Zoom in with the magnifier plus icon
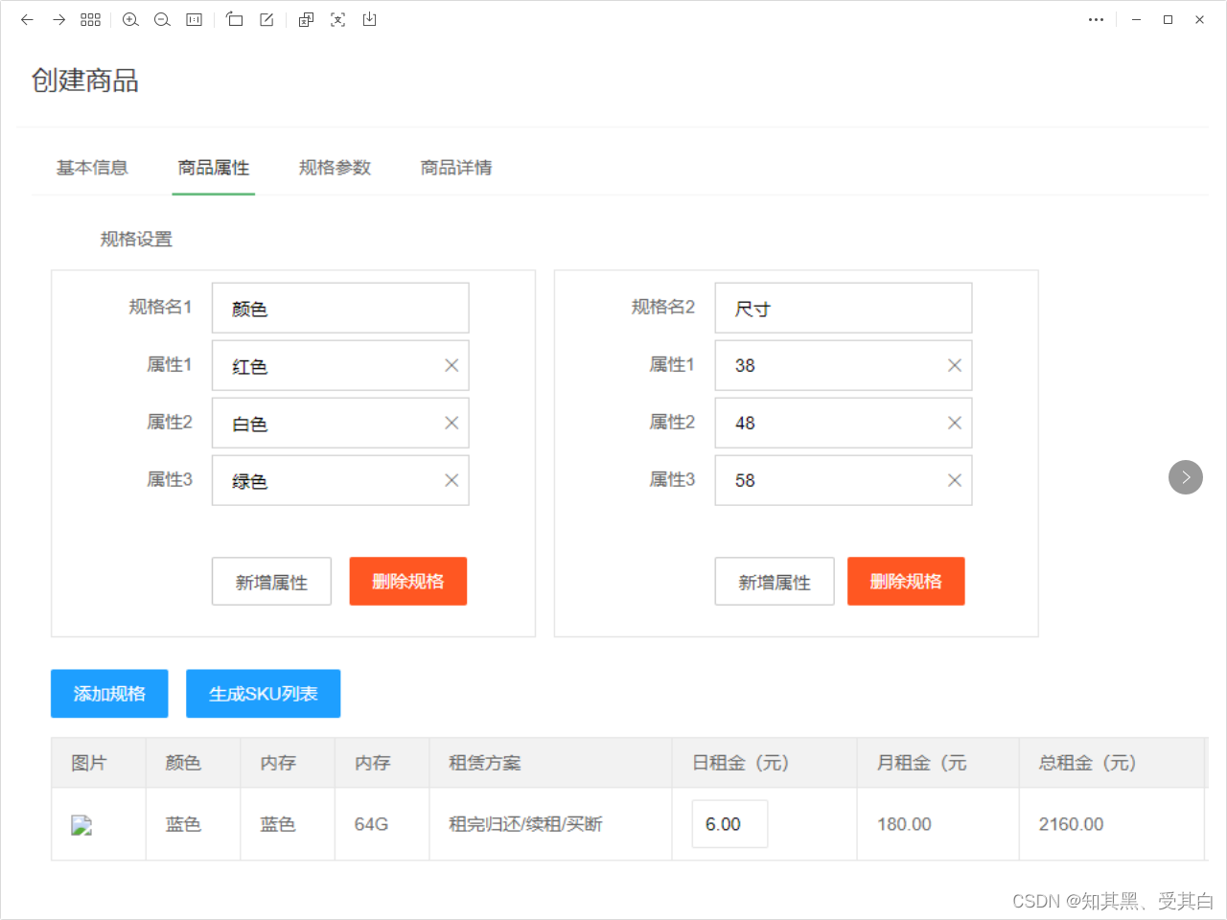Image resolution: width=1227 pixels, height=920 pixels. [x=130, y=19]
